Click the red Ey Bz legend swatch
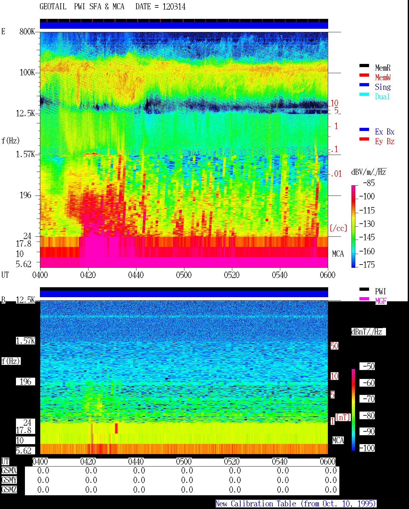The image size is (409, 509). click(364, 139)
